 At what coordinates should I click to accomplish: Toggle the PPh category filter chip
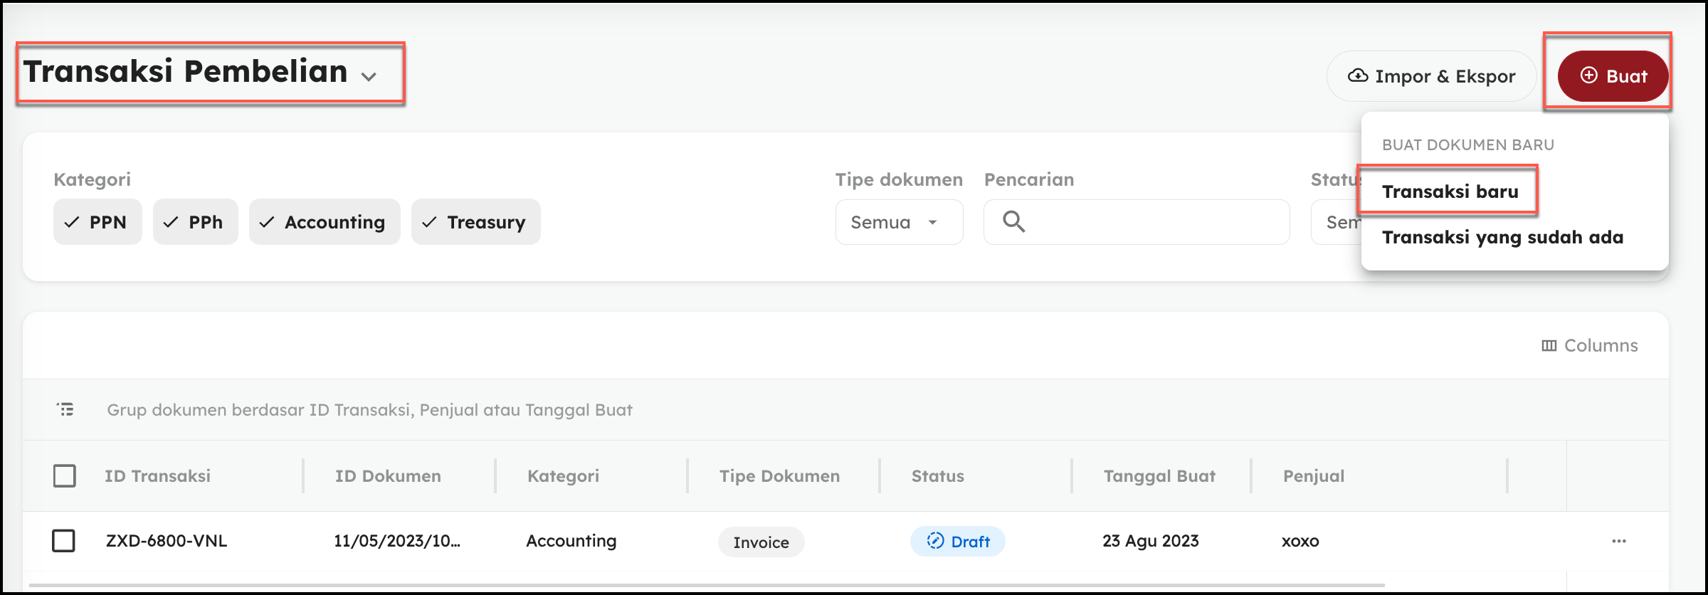pos(195,222)
